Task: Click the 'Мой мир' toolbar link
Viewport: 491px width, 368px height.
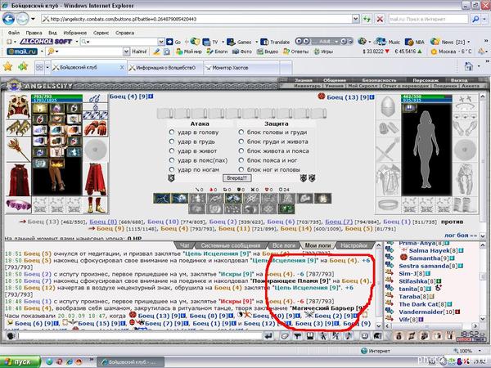Action: 189,52
